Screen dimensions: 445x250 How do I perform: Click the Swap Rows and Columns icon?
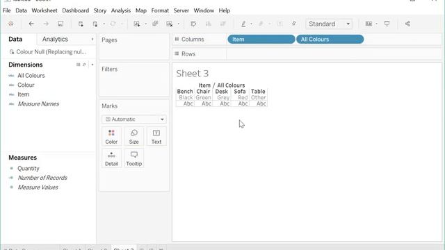coord(193,24)
